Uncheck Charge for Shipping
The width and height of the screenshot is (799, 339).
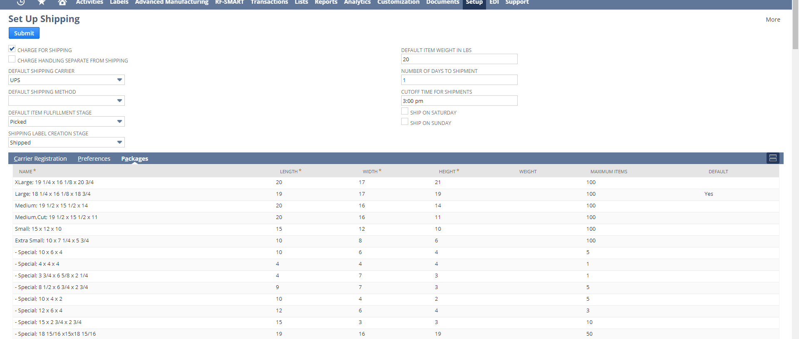pyautogui.click(x=12, y=49)
